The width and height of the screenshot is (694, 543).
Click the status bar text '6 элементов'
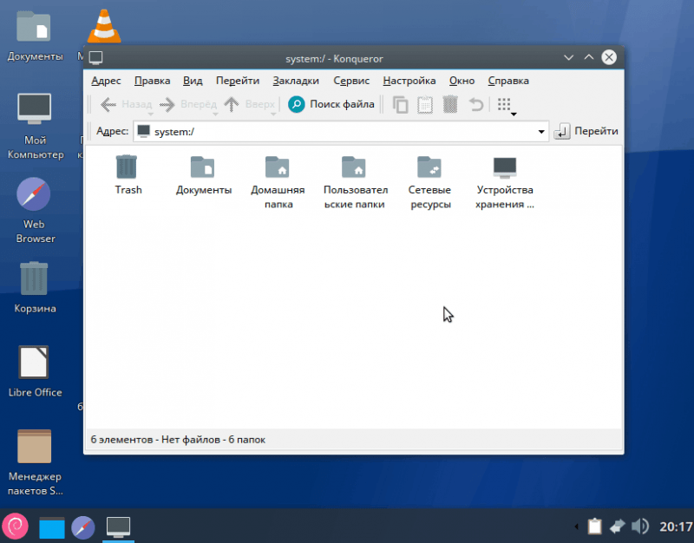(x=121, y=440)
